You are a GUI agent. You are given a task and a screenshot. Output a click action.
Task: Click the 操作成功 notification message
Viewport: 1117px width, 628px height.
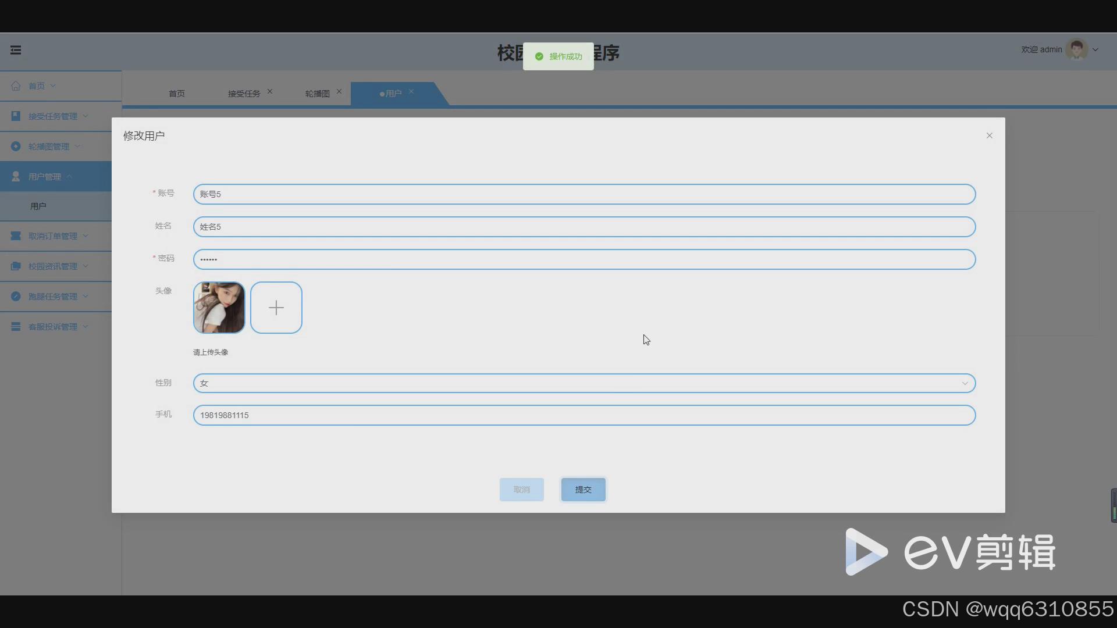point(558,56)
